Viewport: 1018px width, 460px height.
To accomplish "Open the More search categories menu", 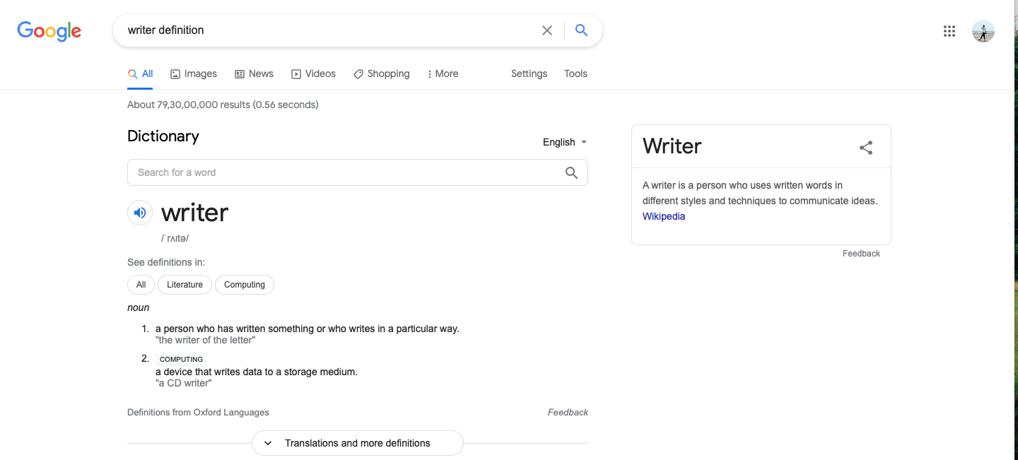I will pos(443,73).
